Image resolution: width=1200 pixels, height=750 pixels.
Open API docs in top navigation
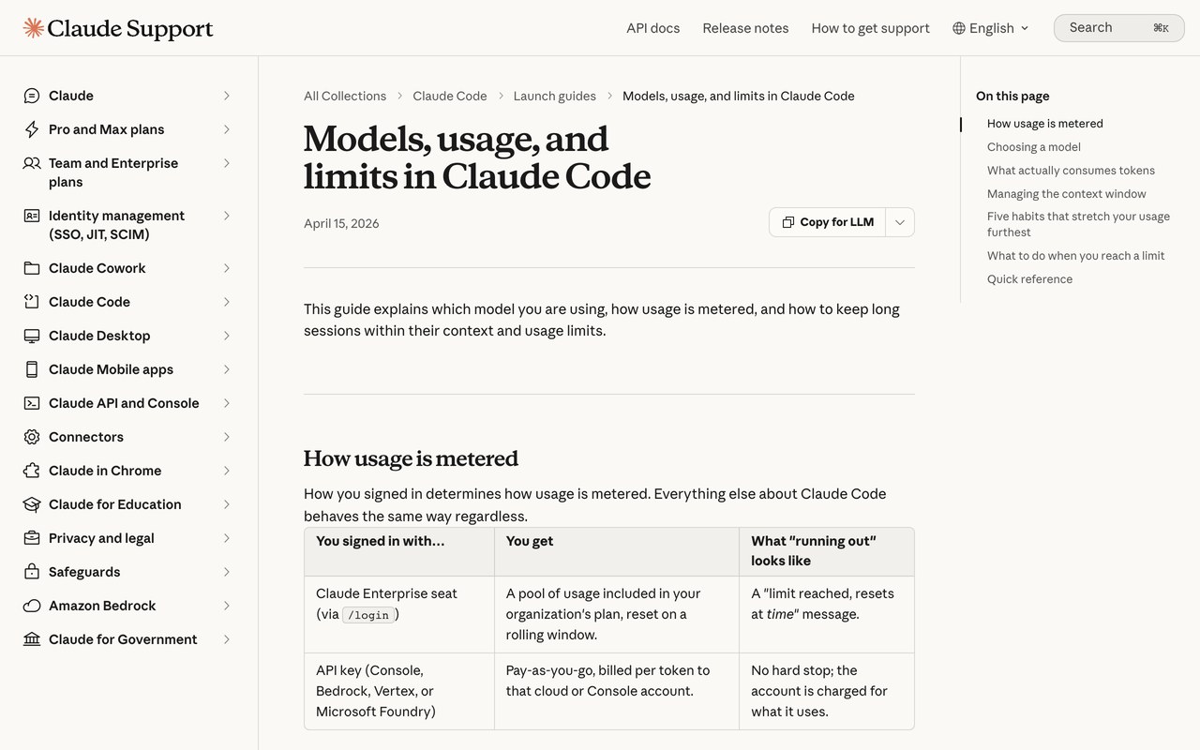point(652,28)
